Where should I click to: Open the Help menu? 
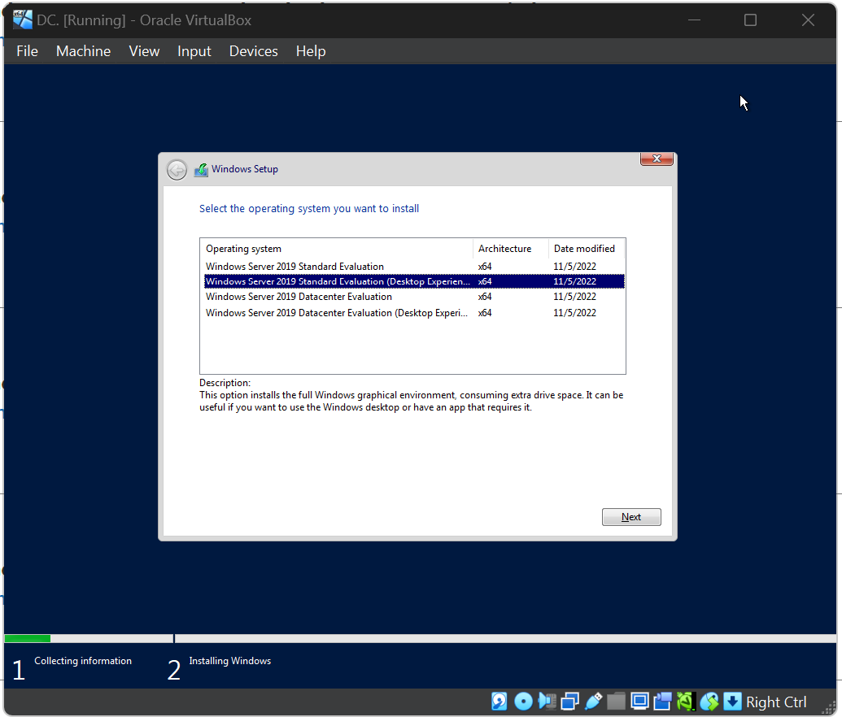tap(311, 51)
